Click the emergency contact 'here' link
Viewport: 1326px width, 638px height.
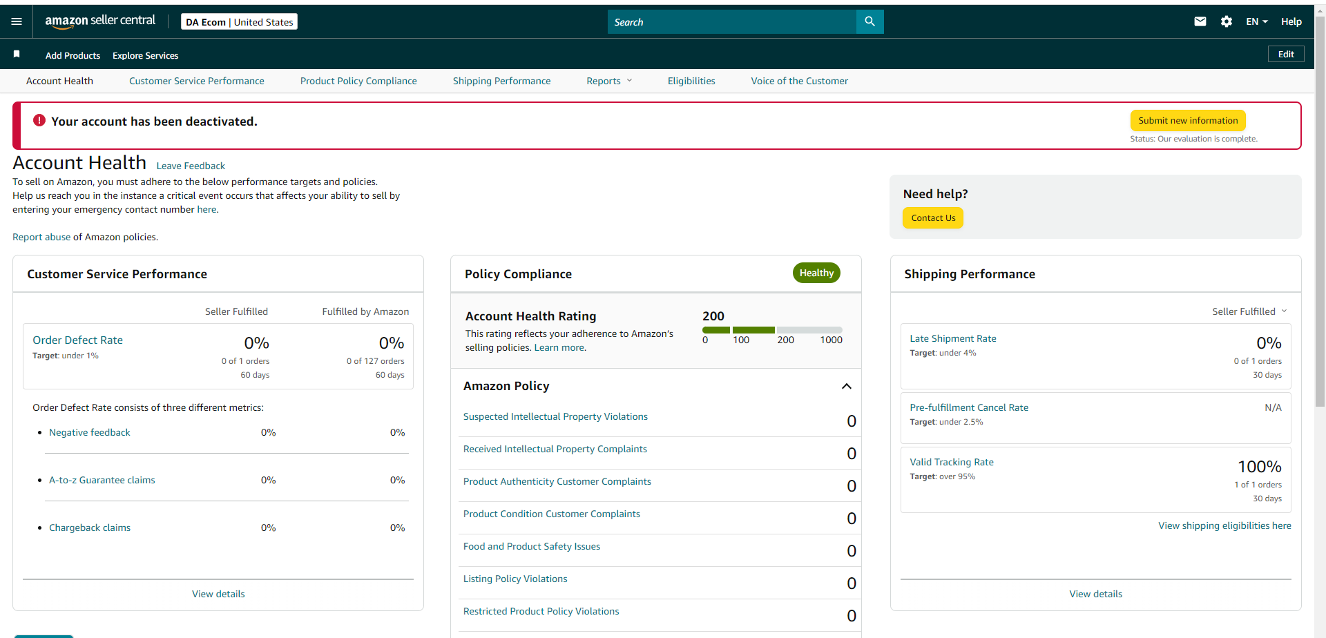[x=206, y=209]
